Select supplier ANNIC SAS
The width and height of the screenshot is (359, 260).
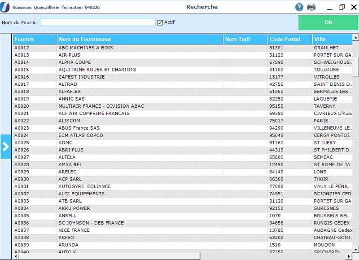click(x=71, y=99)
